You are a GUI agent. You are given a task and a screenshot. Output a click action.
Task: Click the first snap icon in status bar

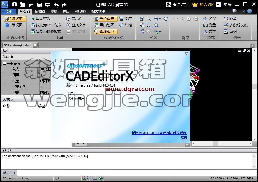pos(83,178)
